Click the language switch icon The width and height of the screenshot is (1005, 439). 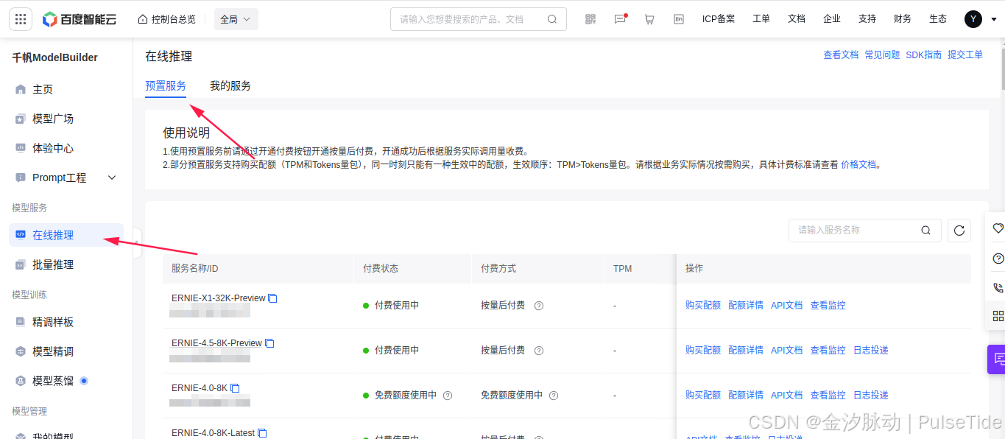(678, 19)
